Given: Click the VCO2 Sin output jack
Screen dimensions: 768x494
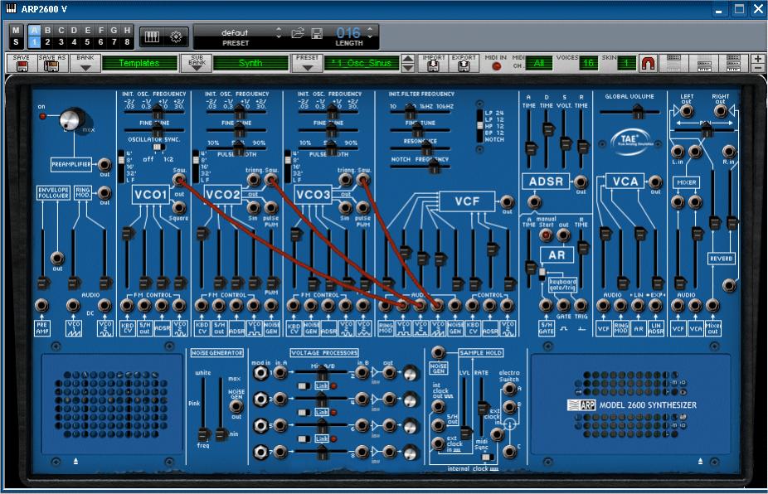Looking at the screenshot, I should click(253, 207).
